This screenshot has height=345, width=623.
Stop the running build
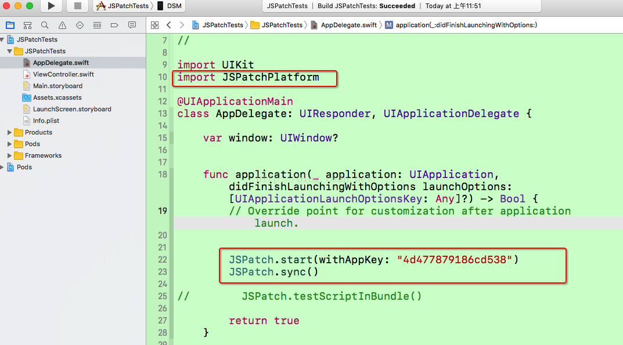point(78,6)
